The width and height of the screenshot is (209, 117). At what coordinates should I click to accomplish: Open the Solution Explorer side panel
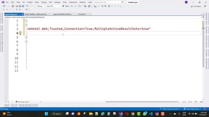(x=206, y=41)
